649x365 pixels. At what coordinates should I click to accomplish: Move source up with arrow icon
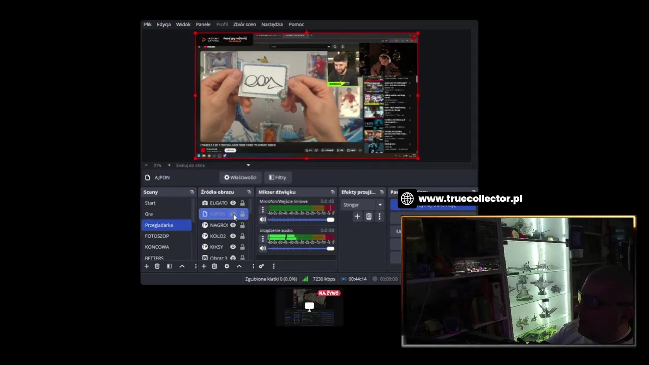[x=239, y=266]
